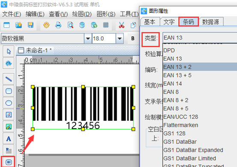Open the print icon in toolbar
This screenshot has width=237, height=167.
[x=58, y=25]
